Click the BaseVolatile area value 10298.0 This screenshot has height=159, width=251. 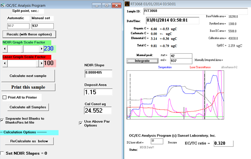coord(233,16)
